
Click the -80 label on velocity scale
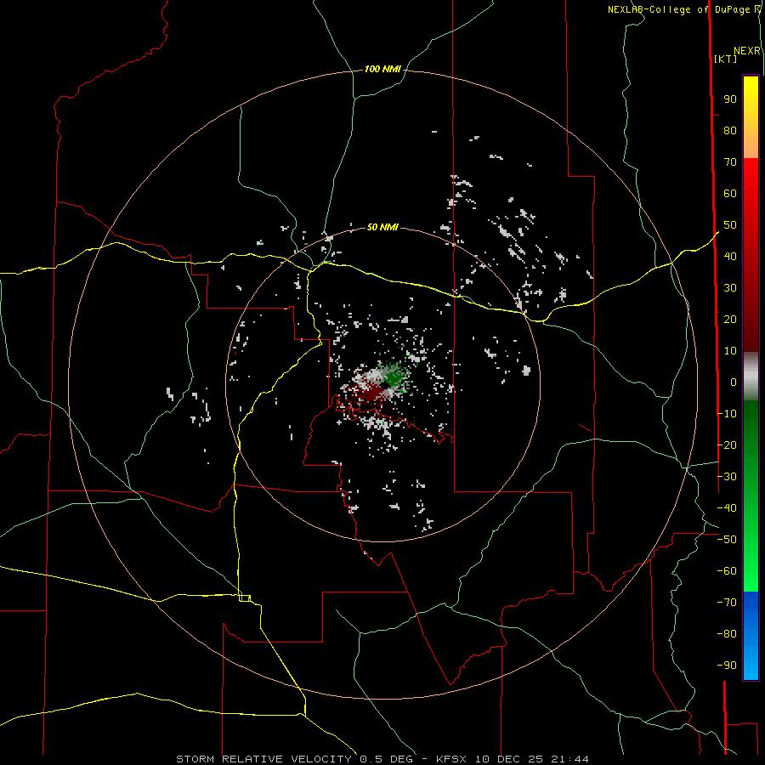tap(727, 634)
